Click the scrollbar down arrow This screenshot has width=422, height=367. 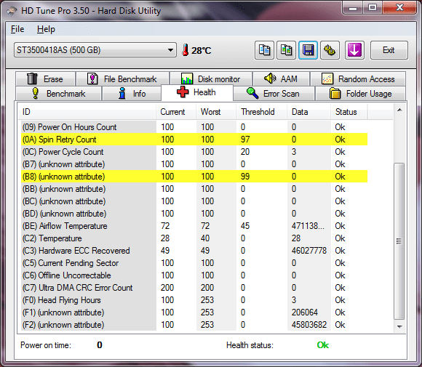point(399,327)
